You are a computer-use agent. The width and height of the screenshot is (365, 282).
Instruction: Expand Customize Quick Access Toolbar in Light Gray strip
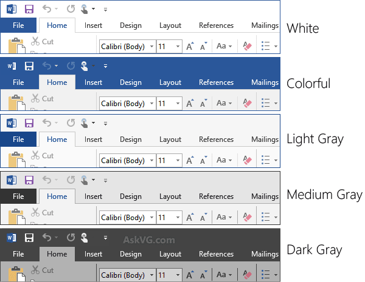105,123
